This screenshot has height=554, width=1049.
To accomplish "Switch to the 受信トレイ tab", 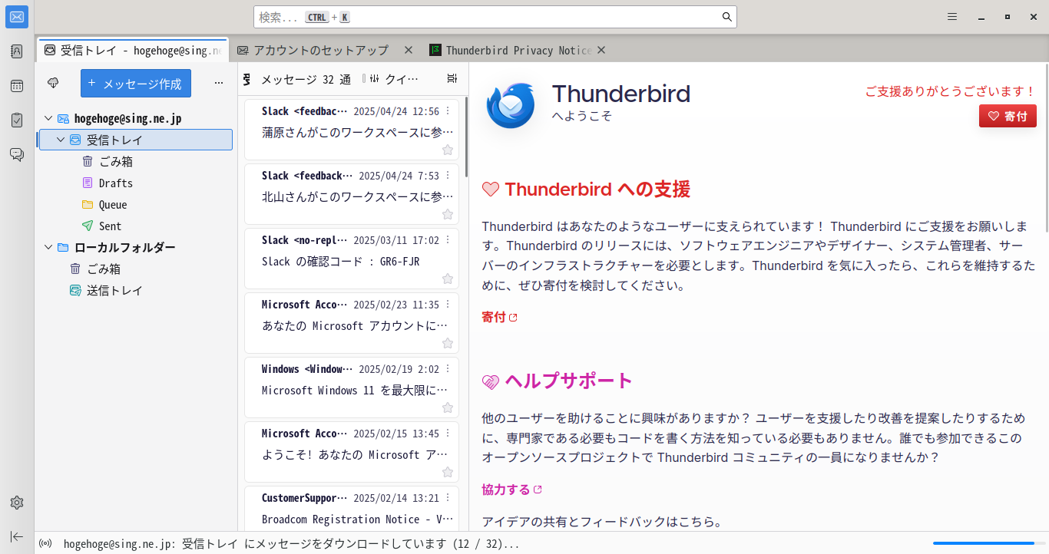I will [x=133, y=50].
